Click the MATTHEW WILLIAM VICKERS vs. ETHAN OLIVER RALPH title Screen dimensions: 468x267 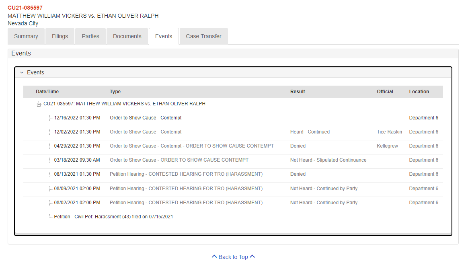[83, 16]
